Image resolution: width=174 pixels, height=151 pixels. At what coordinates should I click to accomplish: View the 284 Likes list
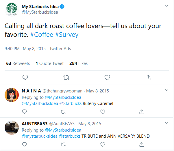pos(78,63)
